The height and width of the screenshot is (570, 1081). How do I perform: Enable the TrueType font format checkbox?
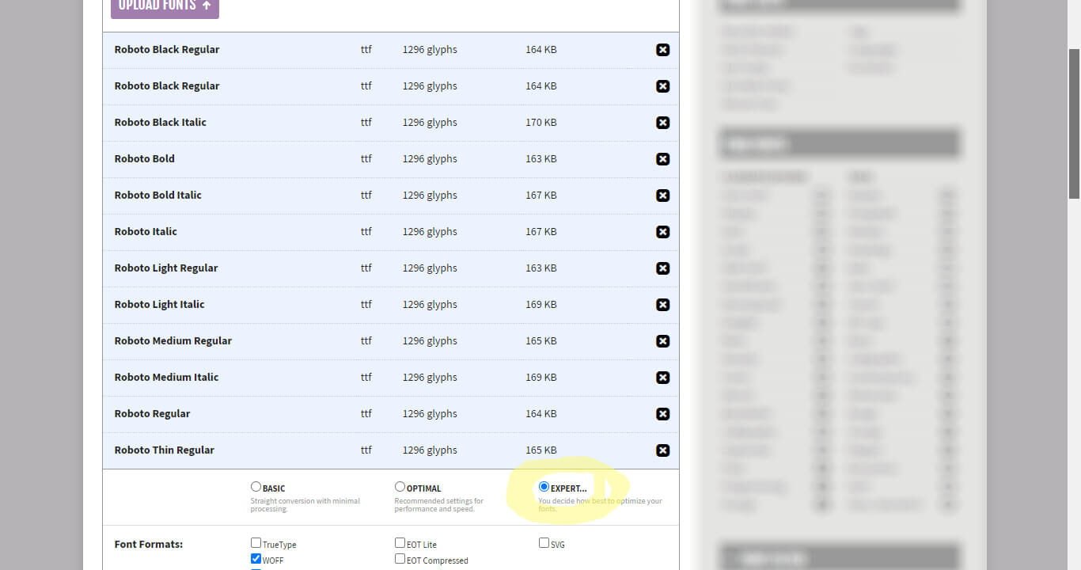tap(256, 543)
